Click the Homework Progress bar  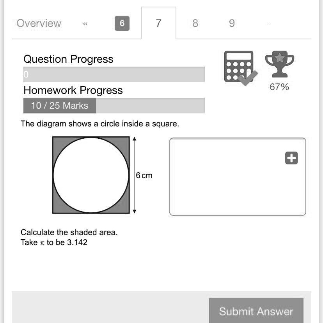(x=150, y=106)
